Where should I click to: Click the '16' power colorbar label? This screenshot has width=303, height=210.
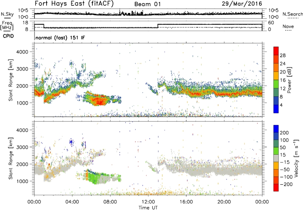coord(283,80)
